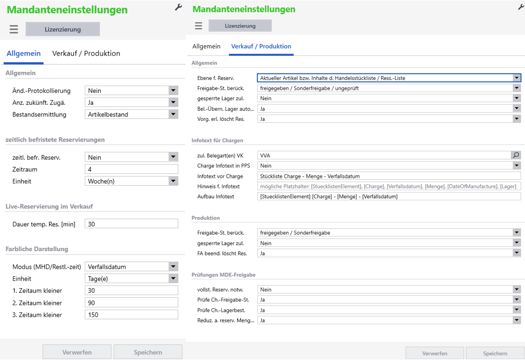Open Freigabe-St. berück. dropdown under Produktion
The height and width of the screenshot is (360, 525).
pos(516,233)
